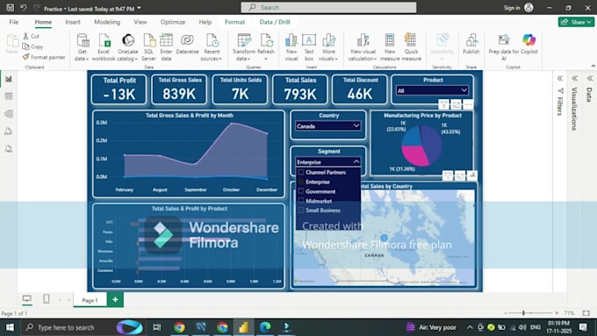597x336 pixels.
Task: Open the Copilot pane
Action: pyautogui.click(x=529, y=44)
